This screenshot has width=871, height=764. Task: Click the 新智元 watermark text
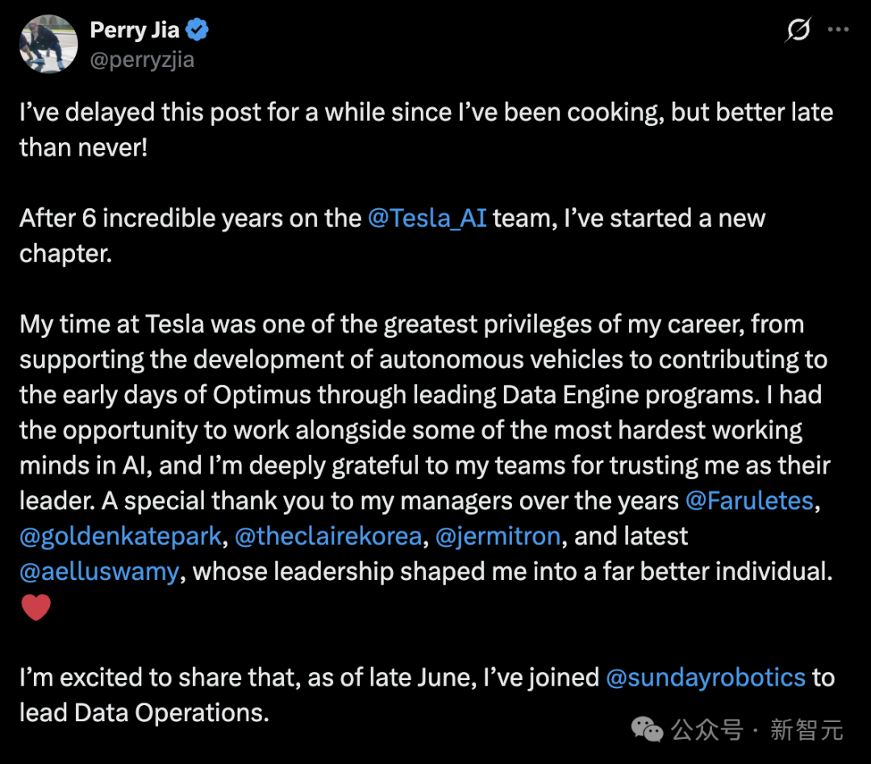pos(806,730)
